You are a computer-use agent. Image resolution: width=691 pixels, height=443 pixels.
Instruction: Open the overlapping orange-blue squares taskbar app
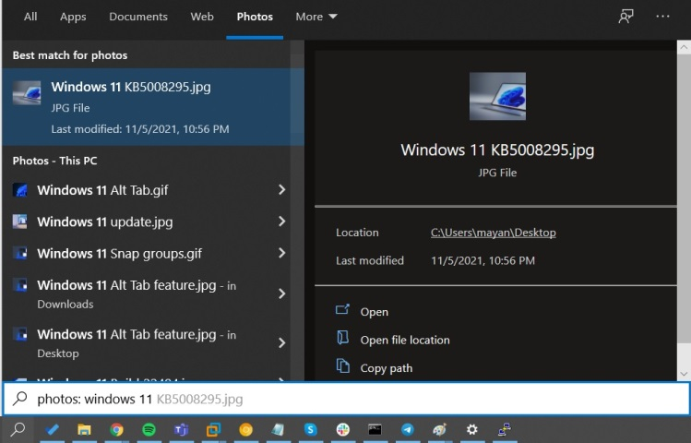[x=213, y=429]
